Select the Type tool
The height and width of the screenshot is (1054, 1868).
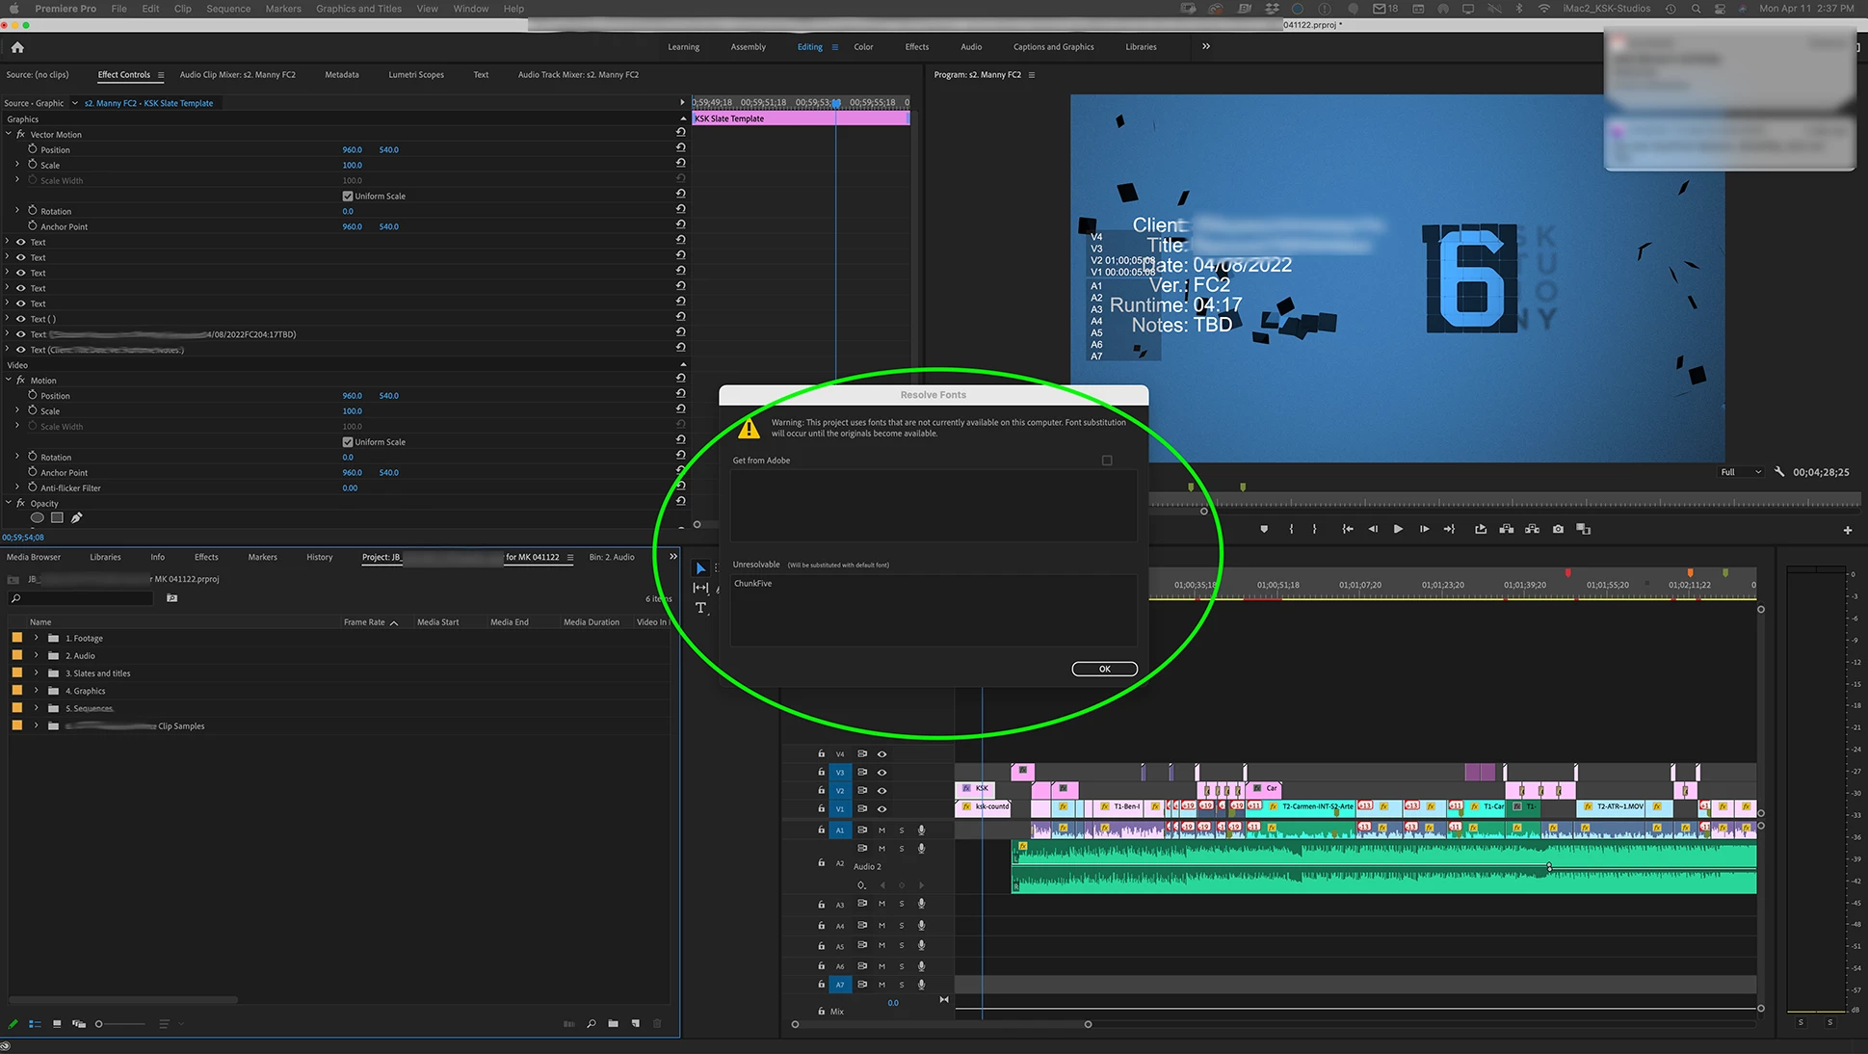(x=700, y=608)
